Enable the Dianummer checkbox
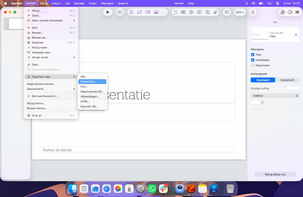Image resolution: width=303 pixels, height=197 pixels. coord(252,65)
